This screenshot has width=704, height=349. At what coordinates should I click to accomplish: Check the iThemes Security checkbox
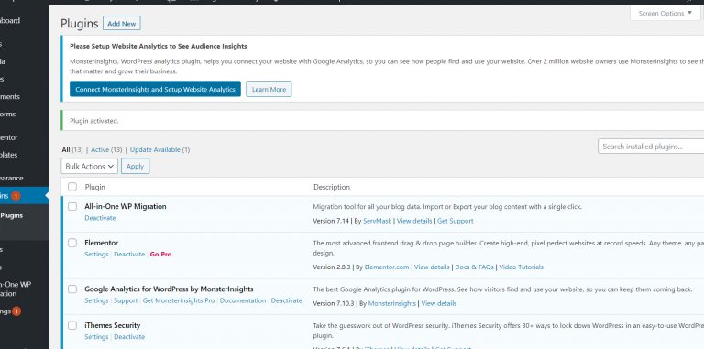click(72, 325)
